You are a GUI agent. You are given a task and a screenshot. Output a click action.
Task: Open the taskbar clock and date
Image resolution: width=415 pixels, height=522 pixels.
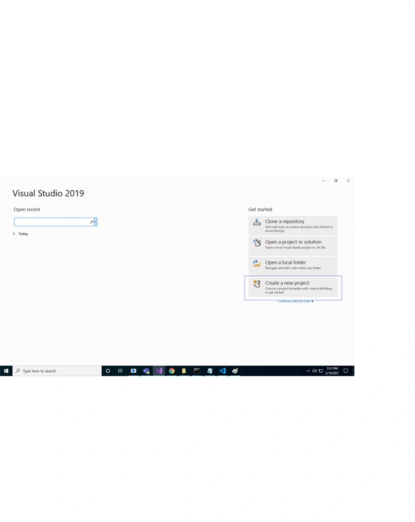[x=332, y=371]
